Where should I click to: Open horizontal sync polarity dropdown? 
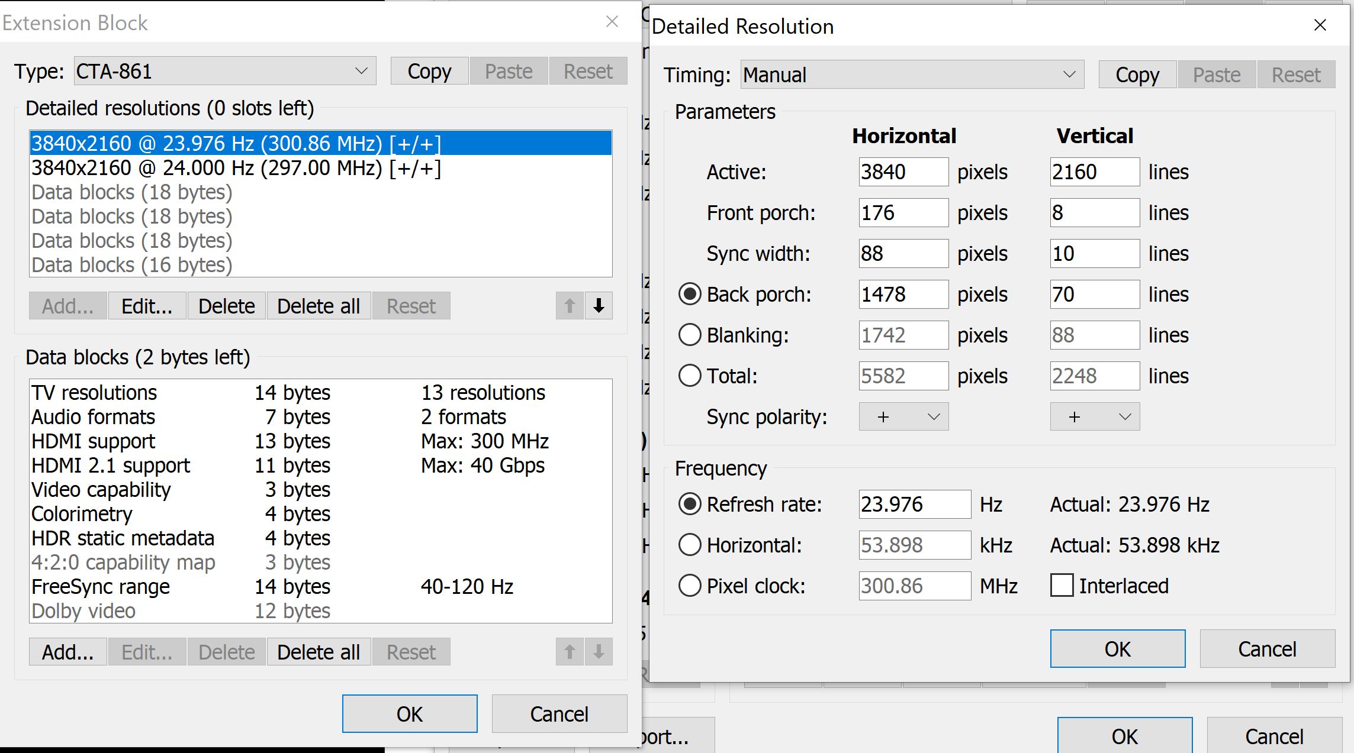click(903, 416)
